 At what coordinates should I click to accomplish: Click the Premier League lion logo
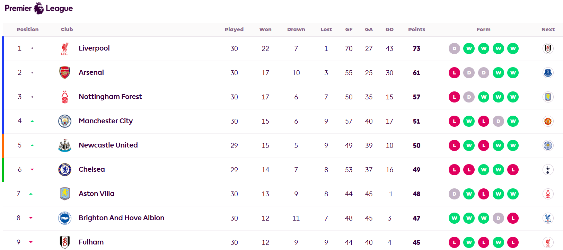tap(39, 8)
